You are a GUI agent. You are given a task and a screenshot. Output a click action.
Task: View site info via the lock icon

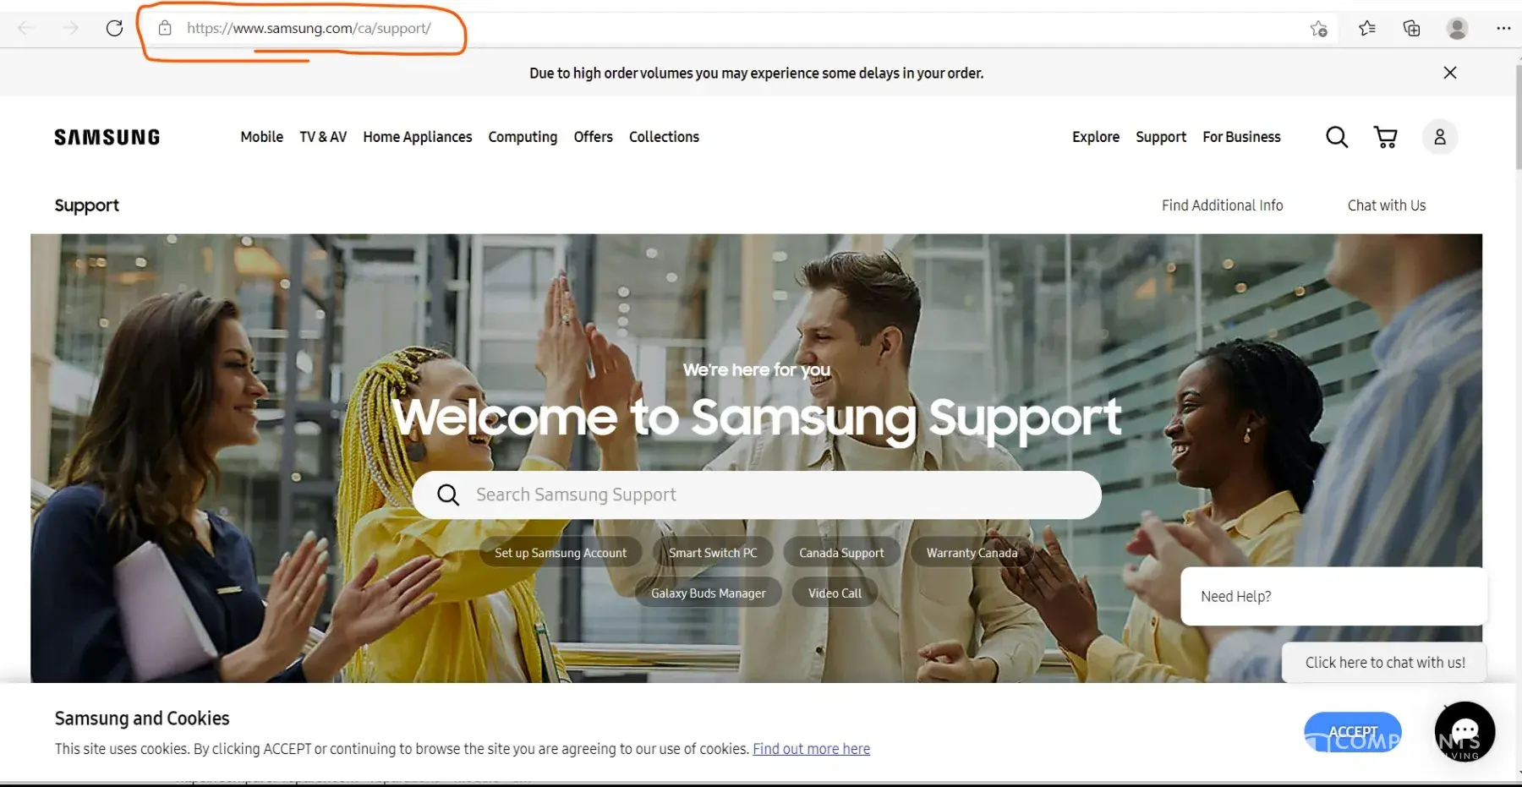click(166, 28)
